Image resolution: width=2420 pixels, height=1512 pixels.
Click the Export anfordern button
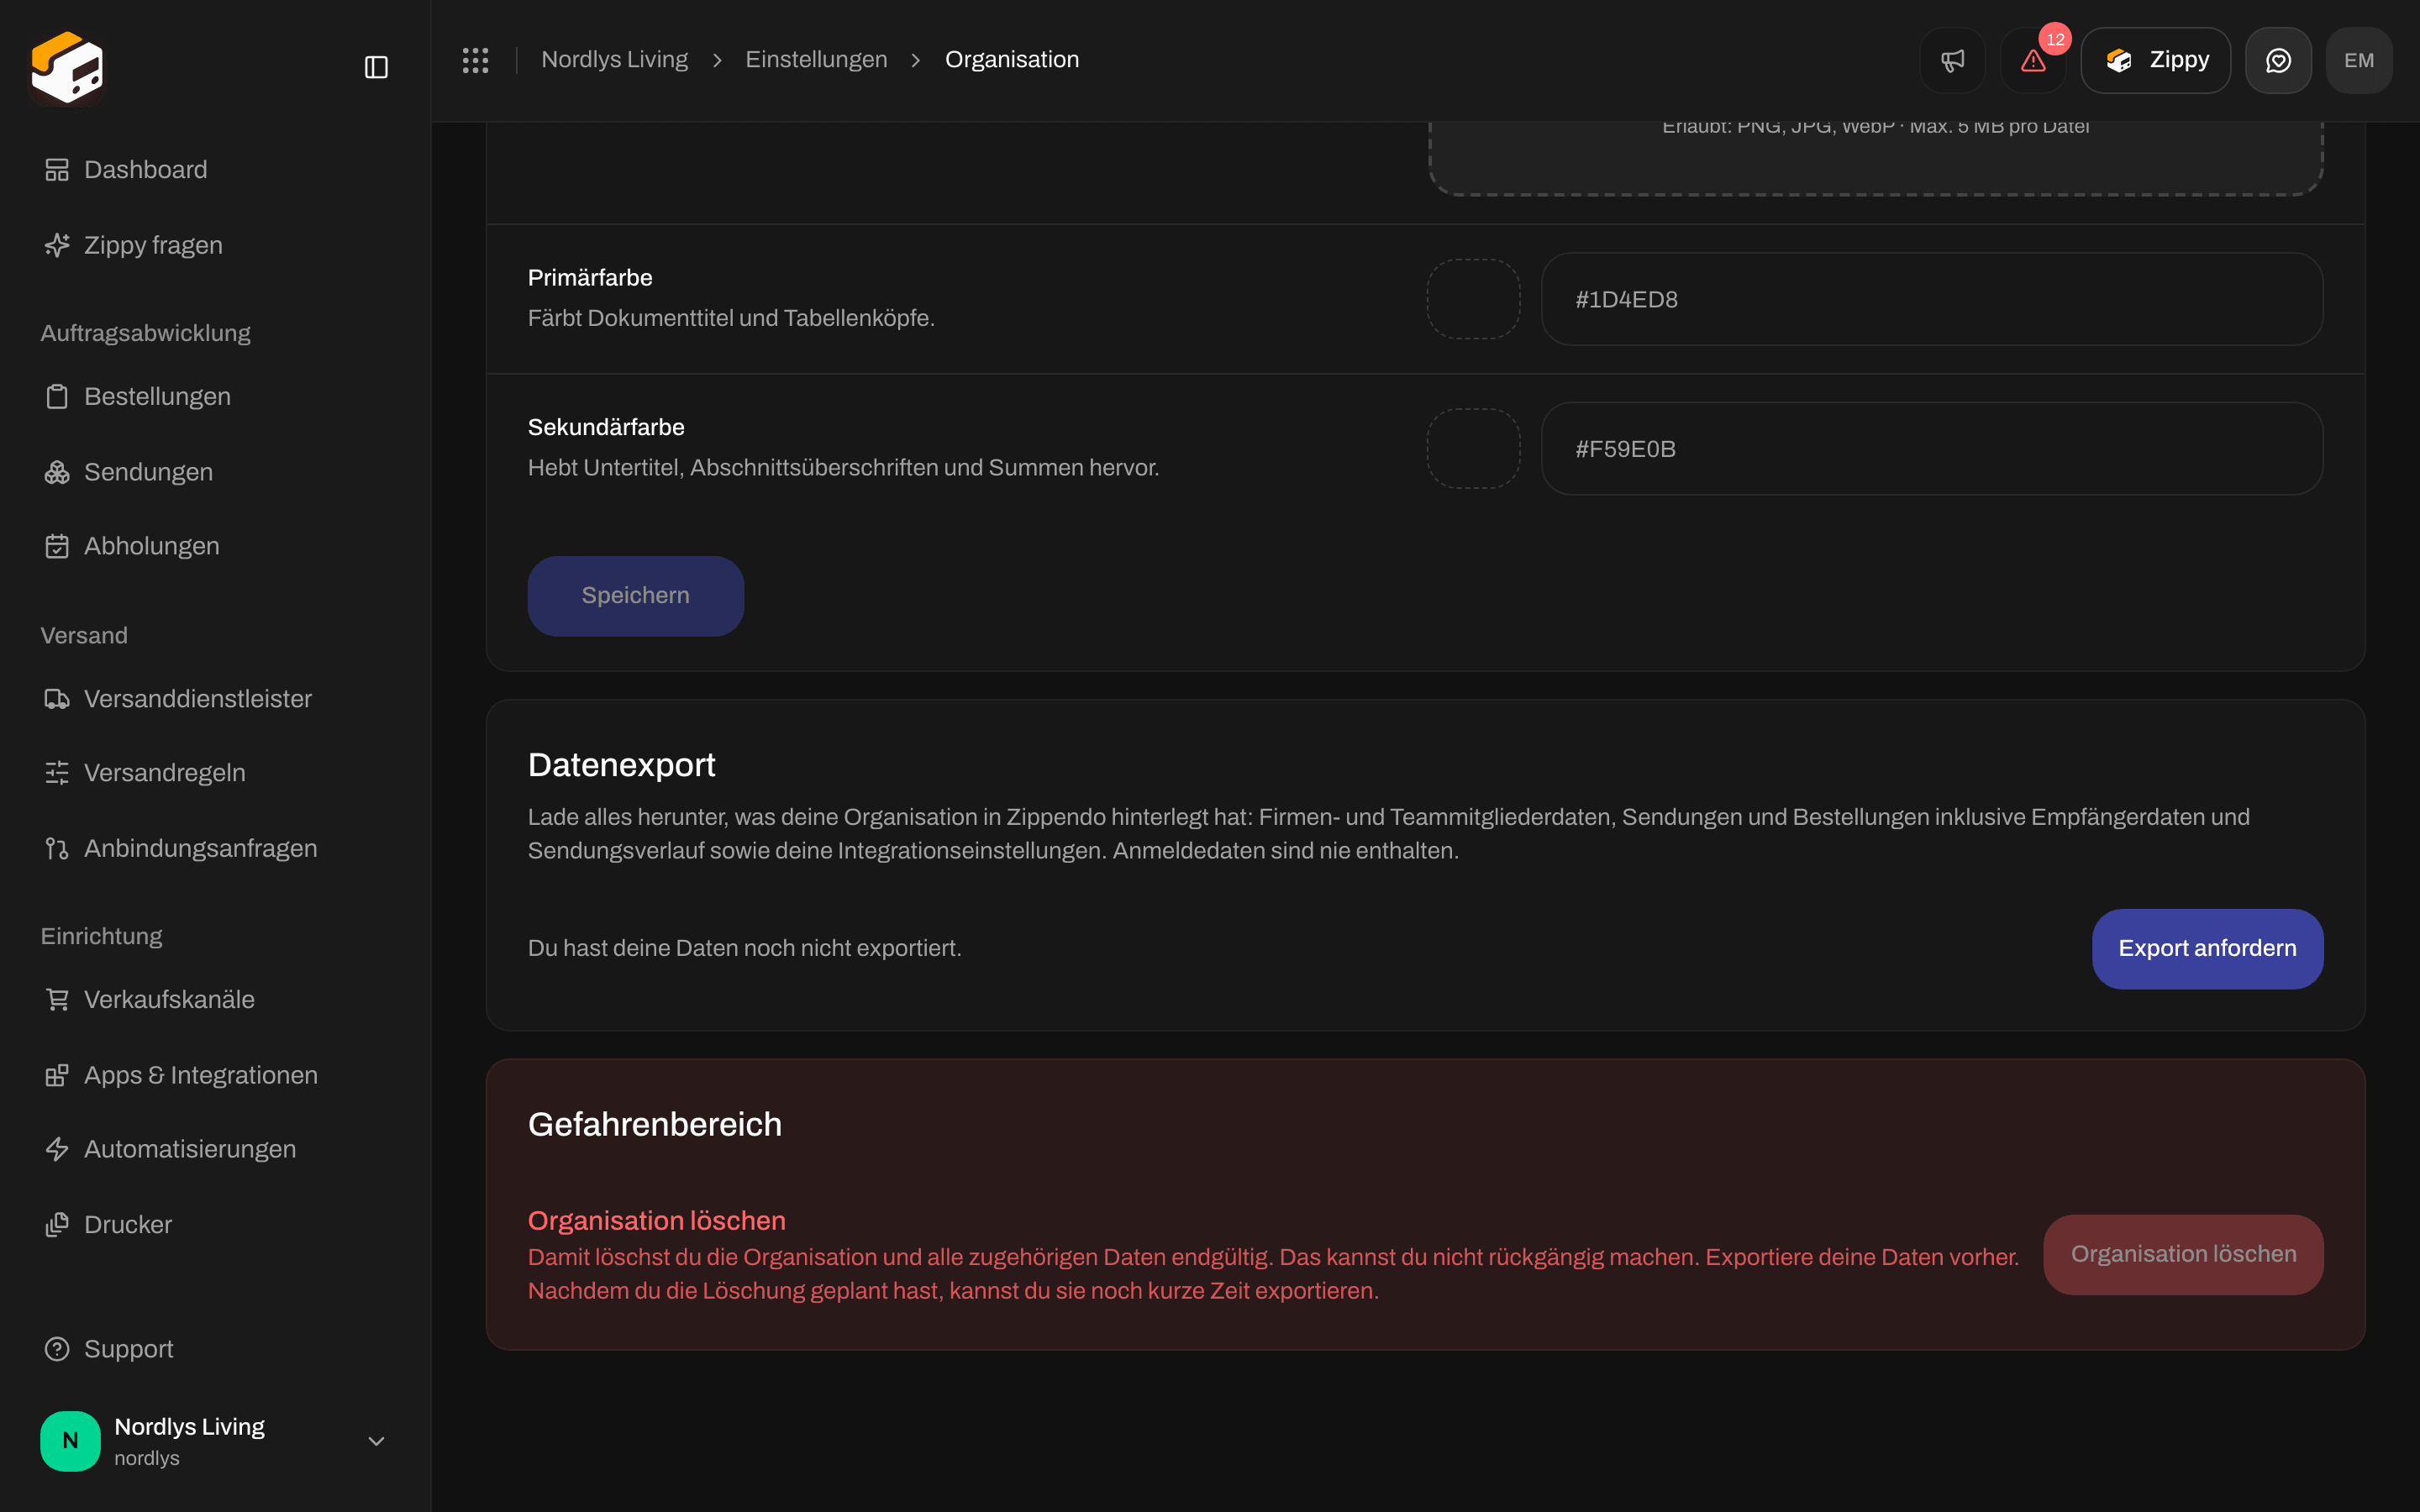2207,949
